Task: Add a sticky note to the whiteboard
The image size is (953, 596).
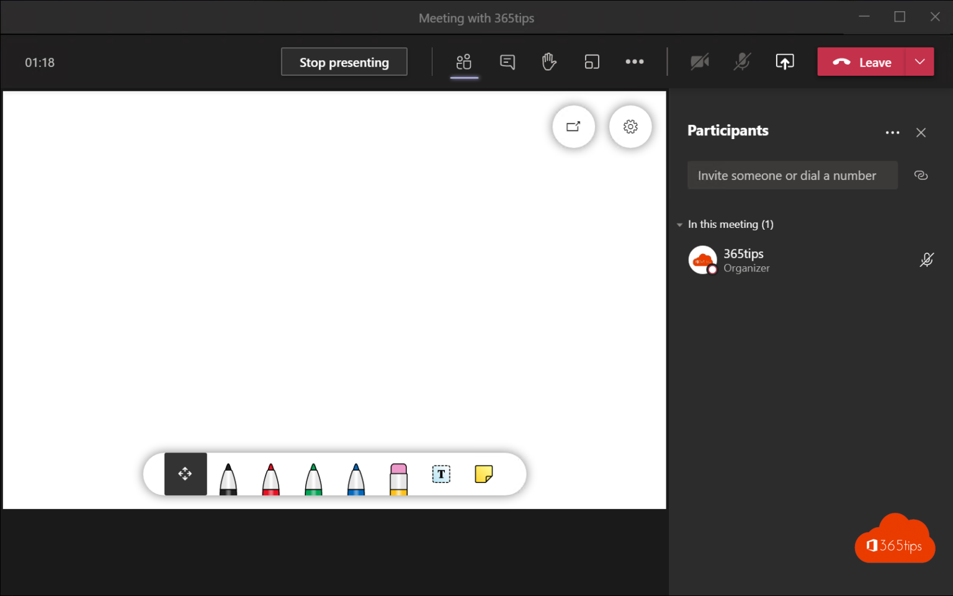Action: coord(484,474)
